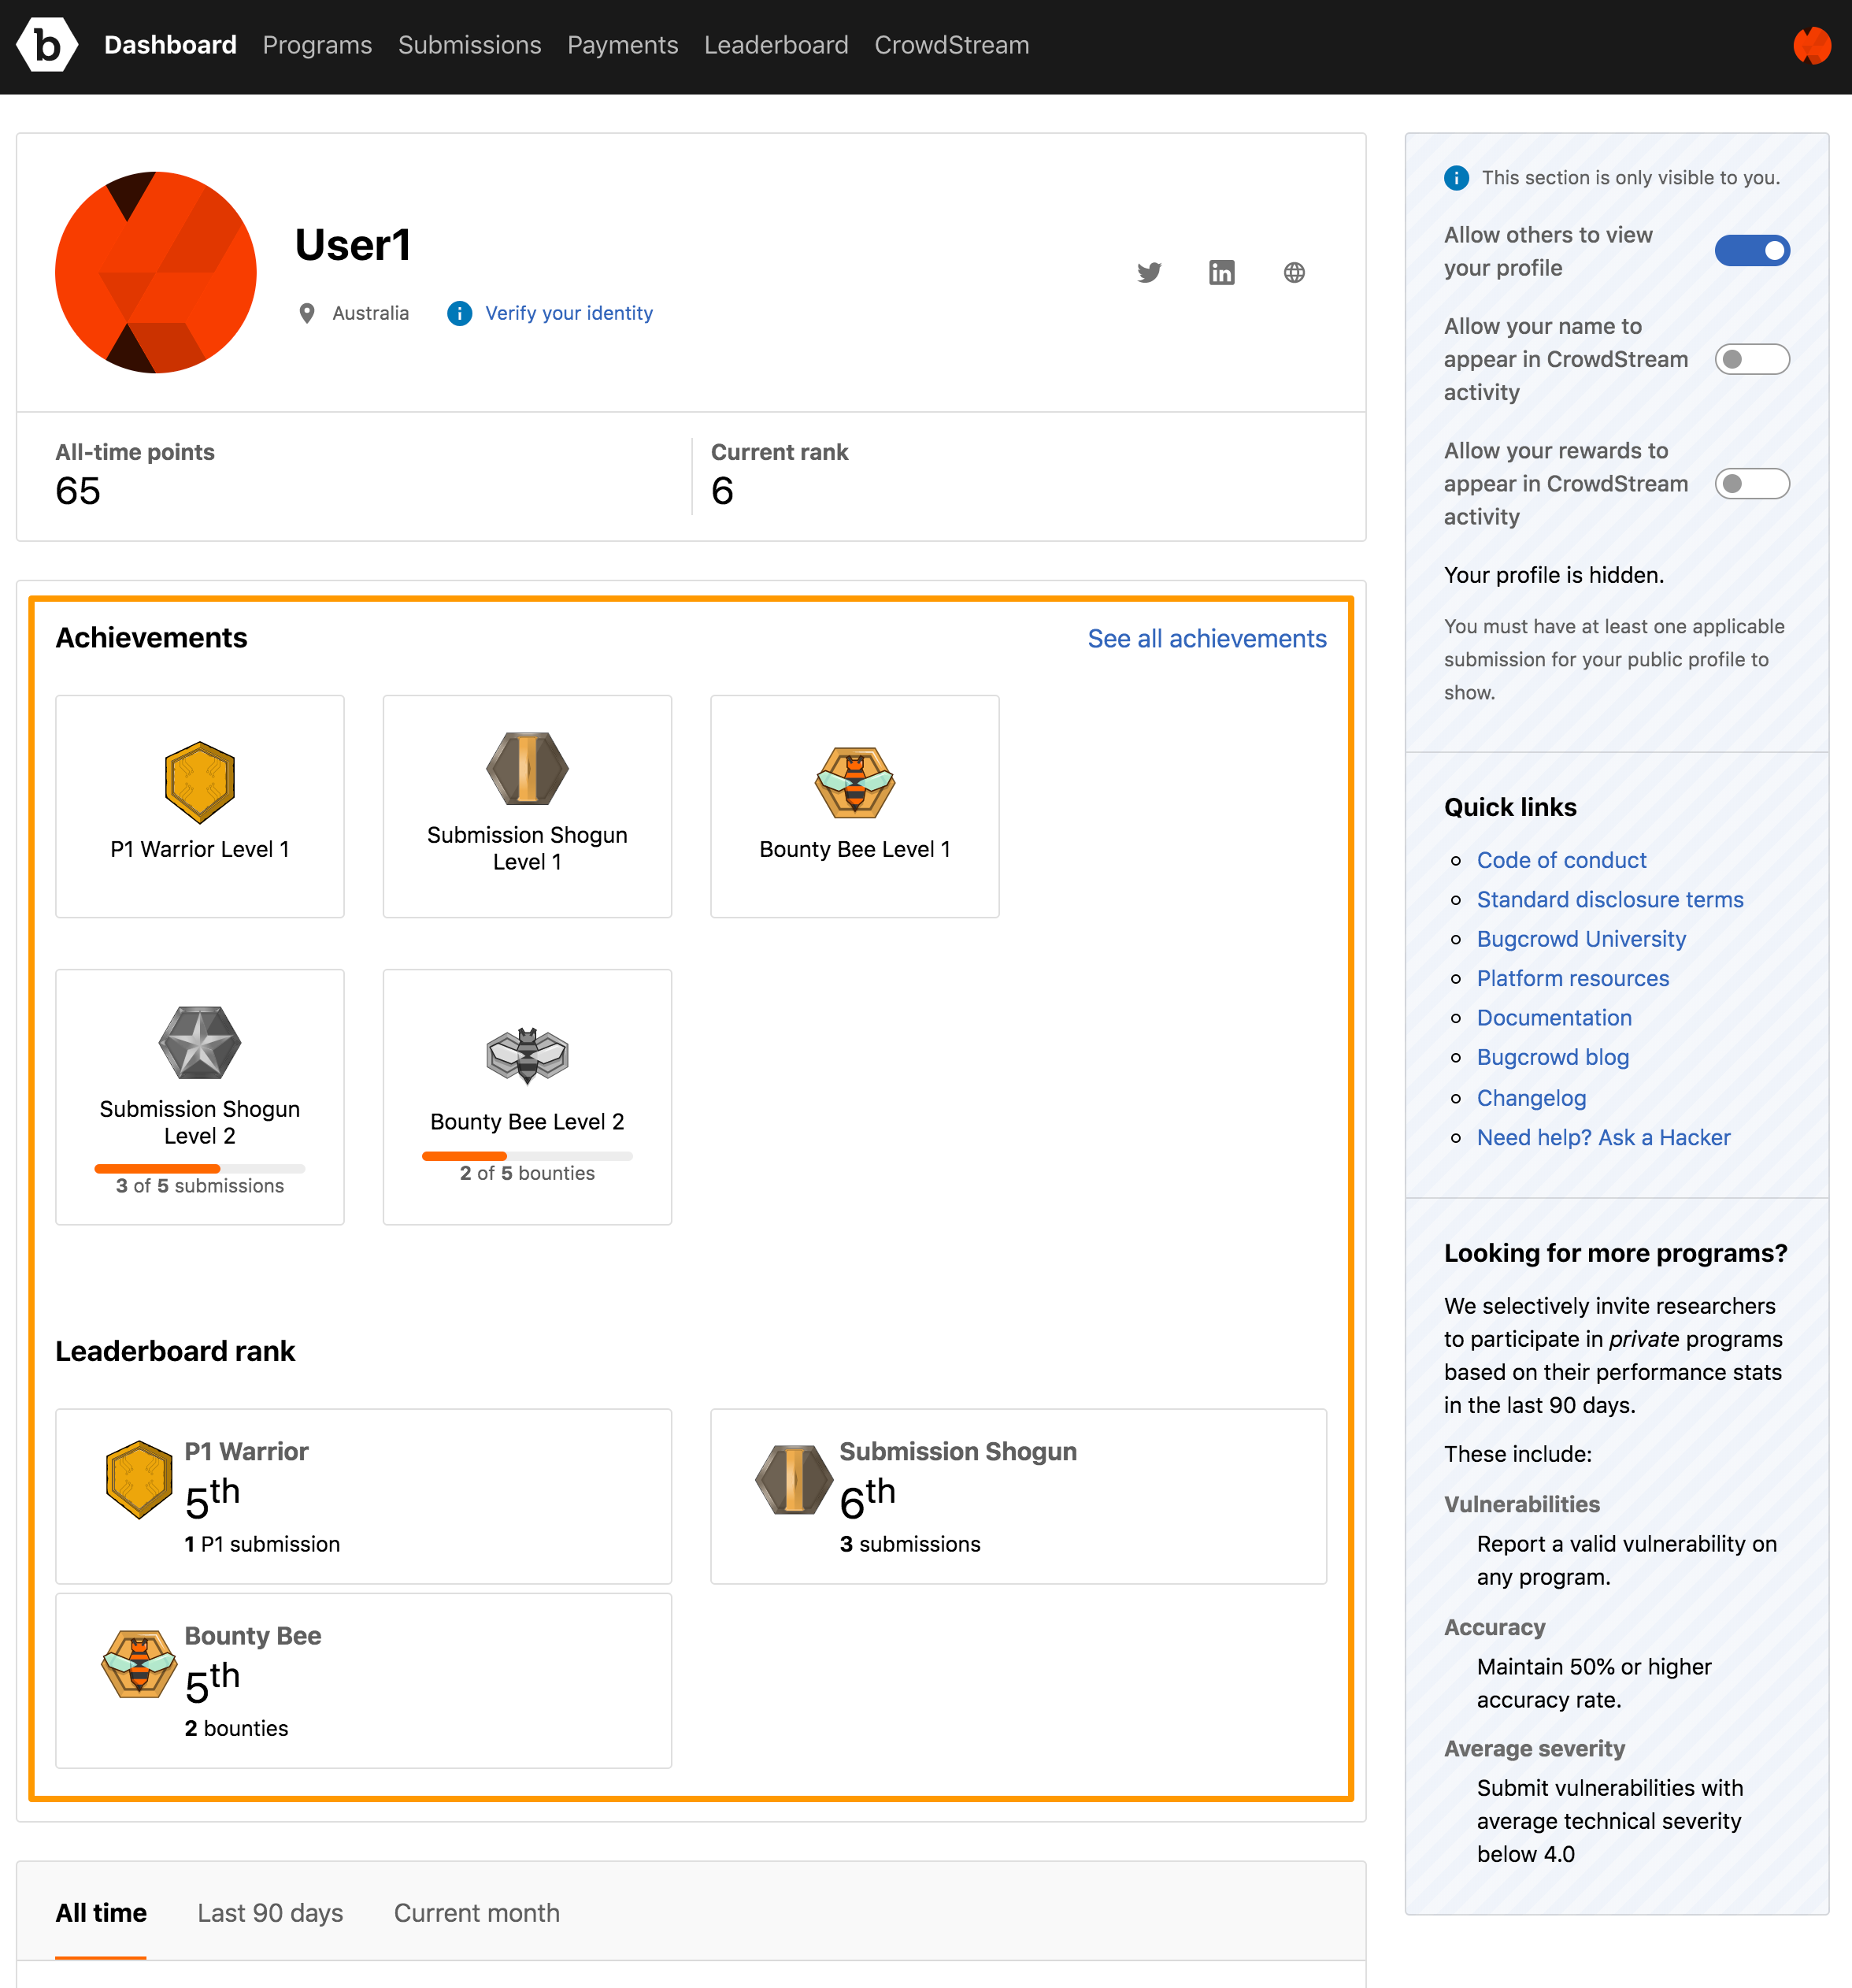Click the Vulnerabilities criteria heading
Screen dimensions: 1852x1988
coord(1522,1504)
